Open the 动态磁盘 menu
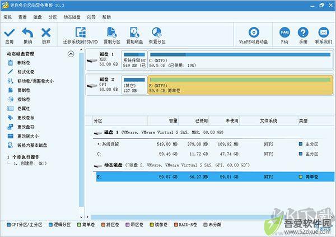336x237 pixels. 72,17
